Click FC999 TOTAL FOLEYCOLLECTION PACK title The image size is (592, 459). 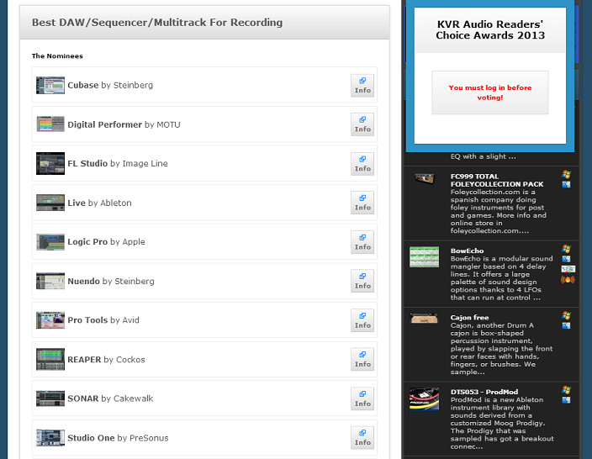(x=496, y=180)
